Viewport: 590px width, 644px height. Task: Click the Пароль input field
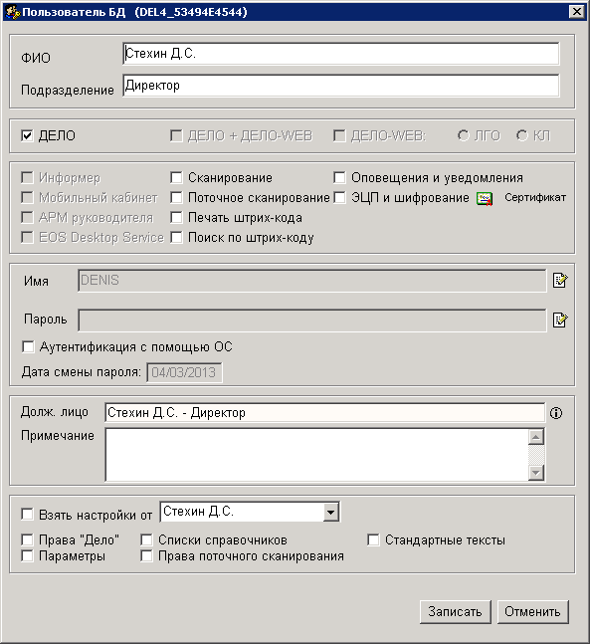(x=312, y=320)
